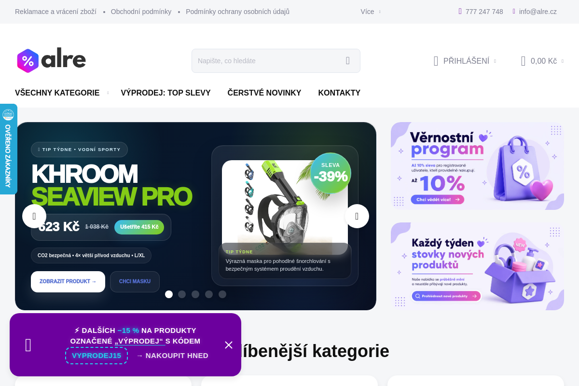
Task: Expand the Více dropdown
Action: click(371, 12)
